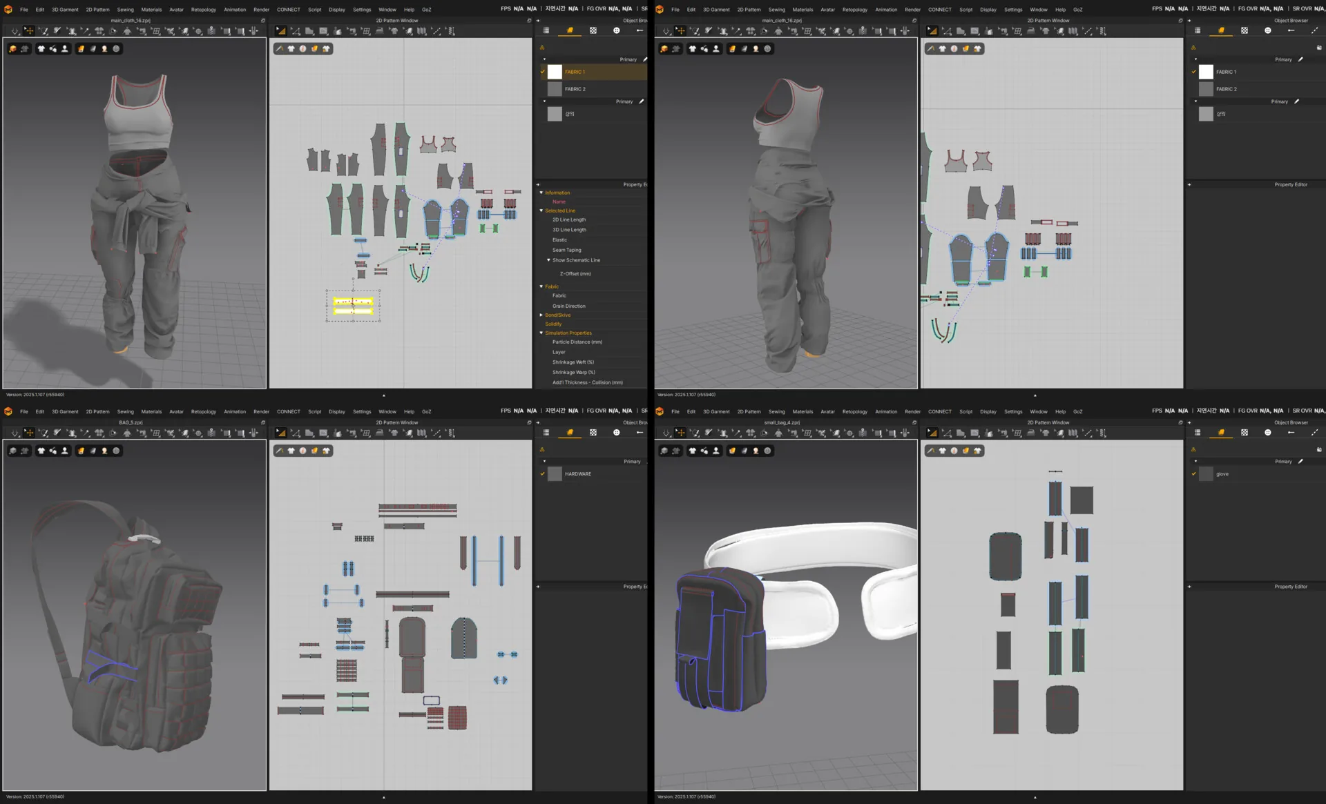
Task: Open the Fabric tab icon in top-left Object Browser
Action: 570,30
